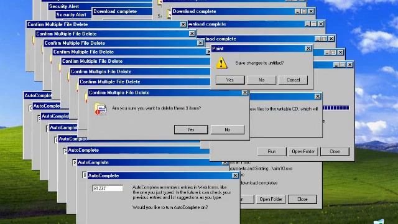Click the title bar above the 81237 field
The width and height of the screenshot is (398, 224).
click(163, 175)
